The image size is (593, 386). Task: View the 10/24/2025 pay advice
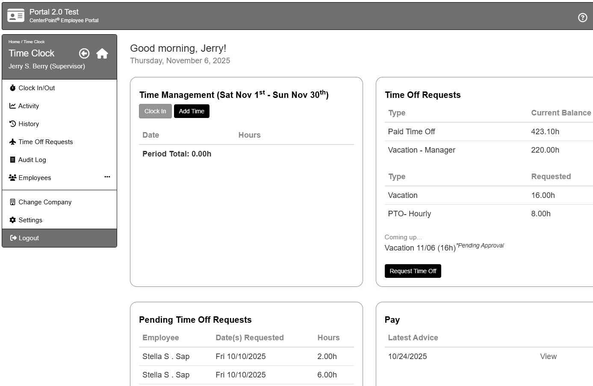tap(548, 357)
